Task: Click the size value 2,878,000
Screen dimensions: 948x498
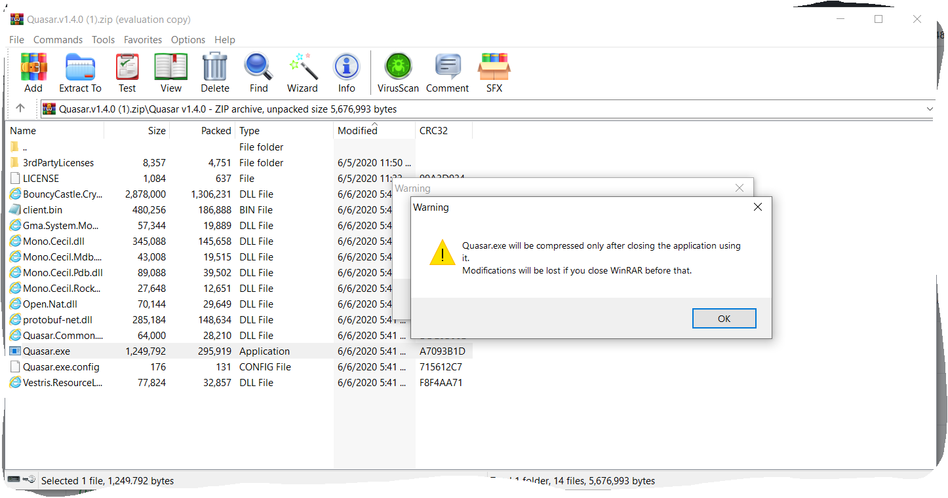Action: (x=146, y=194)
